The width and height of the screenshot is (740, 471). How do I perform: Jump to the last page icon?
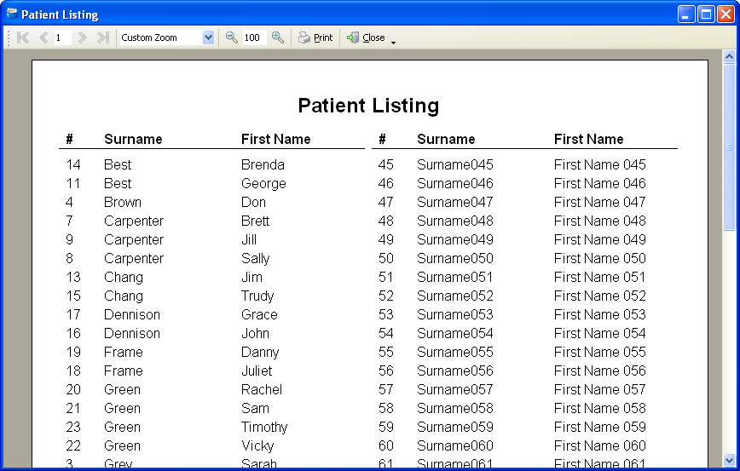pos(103,37)
